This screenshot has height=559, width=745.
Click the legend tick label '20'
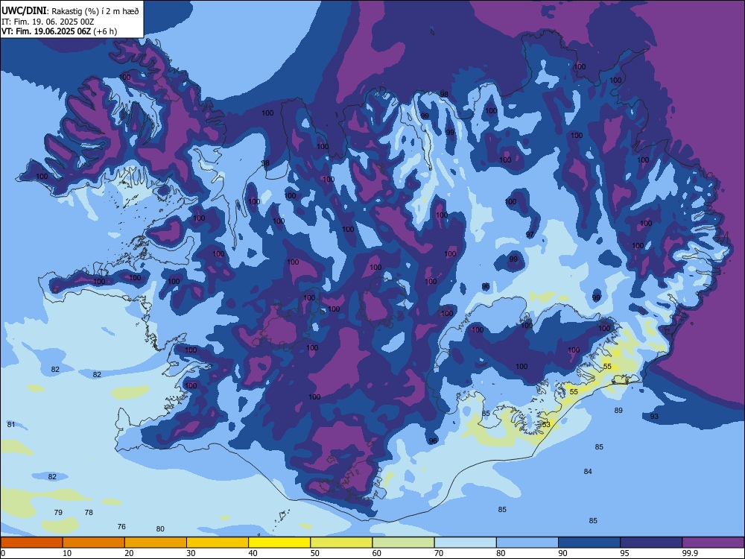click(129, 553)
